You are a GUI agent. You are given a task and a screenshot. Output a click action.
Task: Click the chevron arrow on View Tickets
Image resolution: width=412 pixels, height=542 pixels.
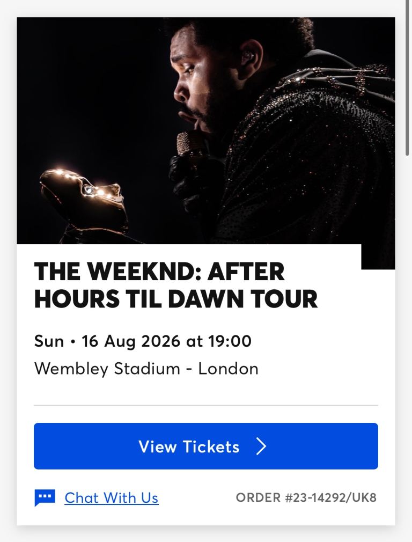261,446
